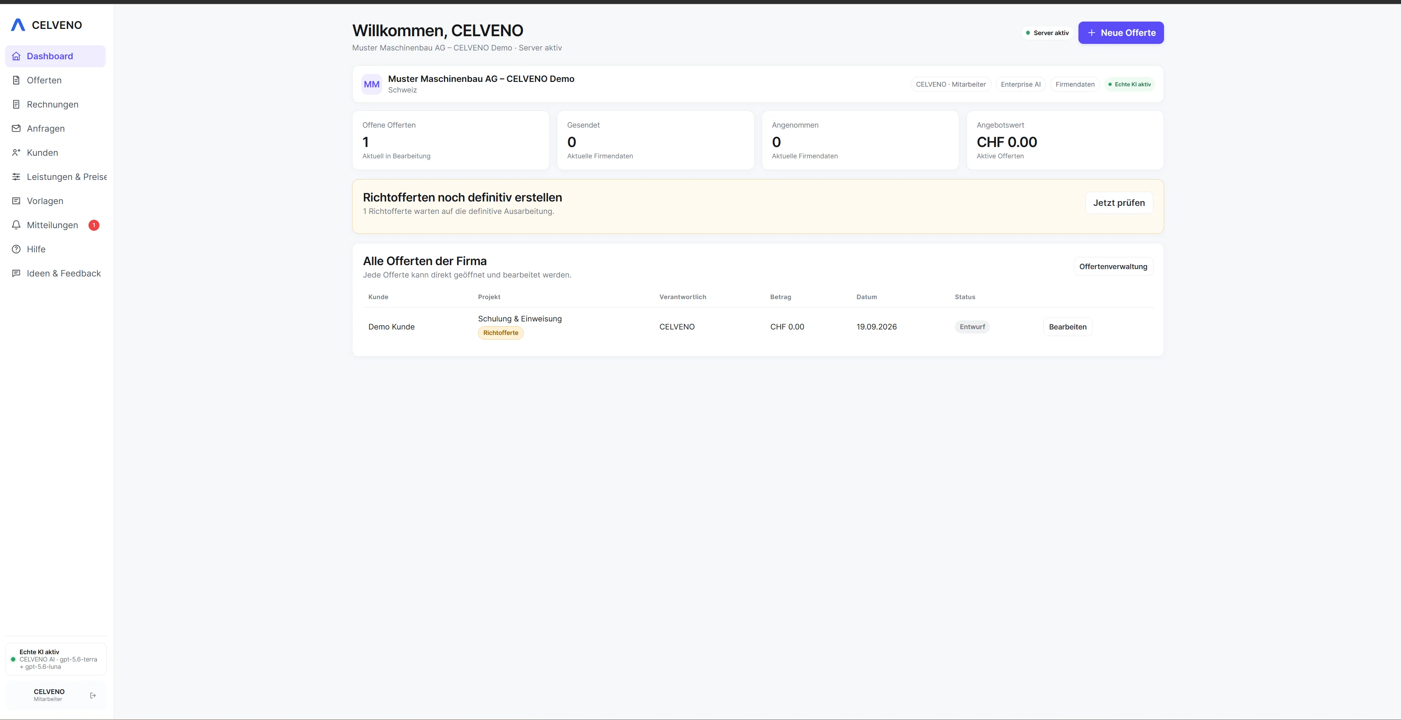1401x720 pixels.
Task: Open Leistungen & Preise section
Action: click(x=56, y=177)
